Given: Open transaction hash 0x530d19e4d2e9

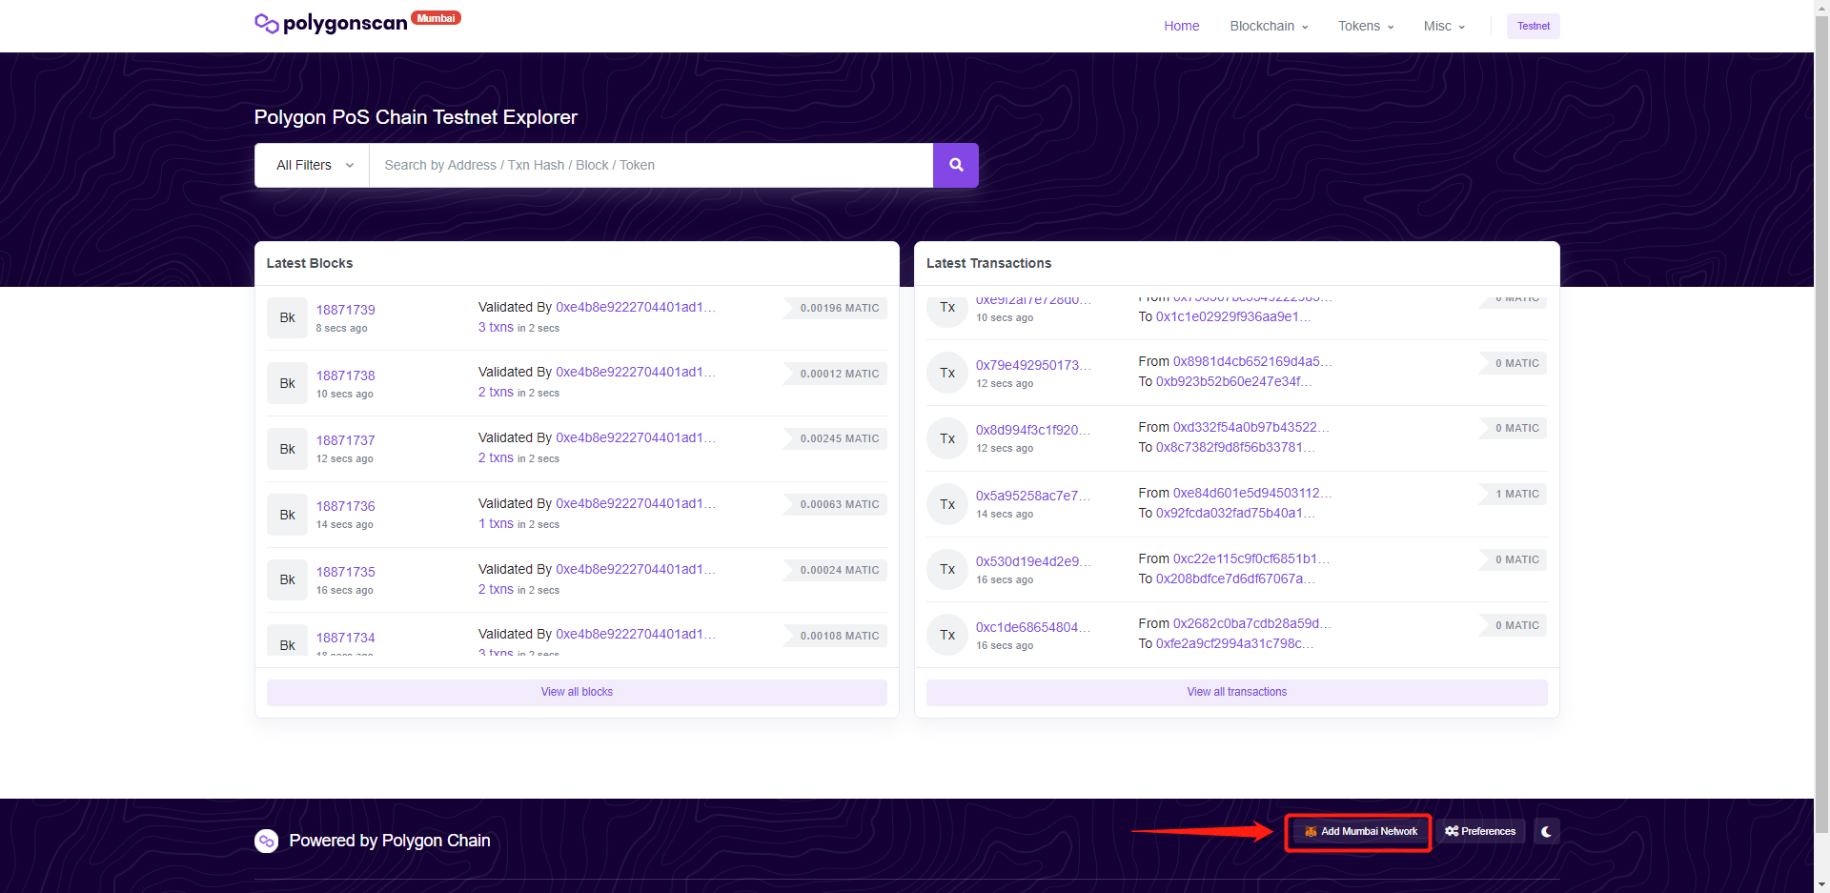Looking at the screenshot, I should [x=1033, y=561].
